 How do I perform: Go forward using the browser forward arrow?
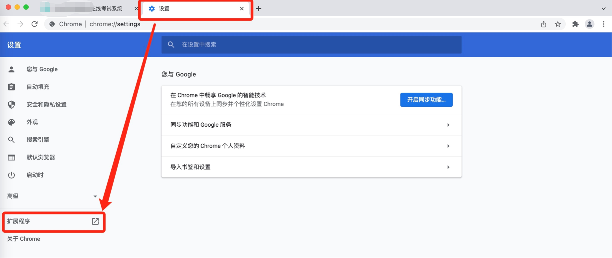pos(20,24)
